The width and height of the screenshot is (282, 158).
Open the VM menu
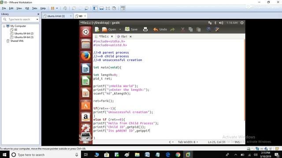pyautogui.click(x=27, y=8)
